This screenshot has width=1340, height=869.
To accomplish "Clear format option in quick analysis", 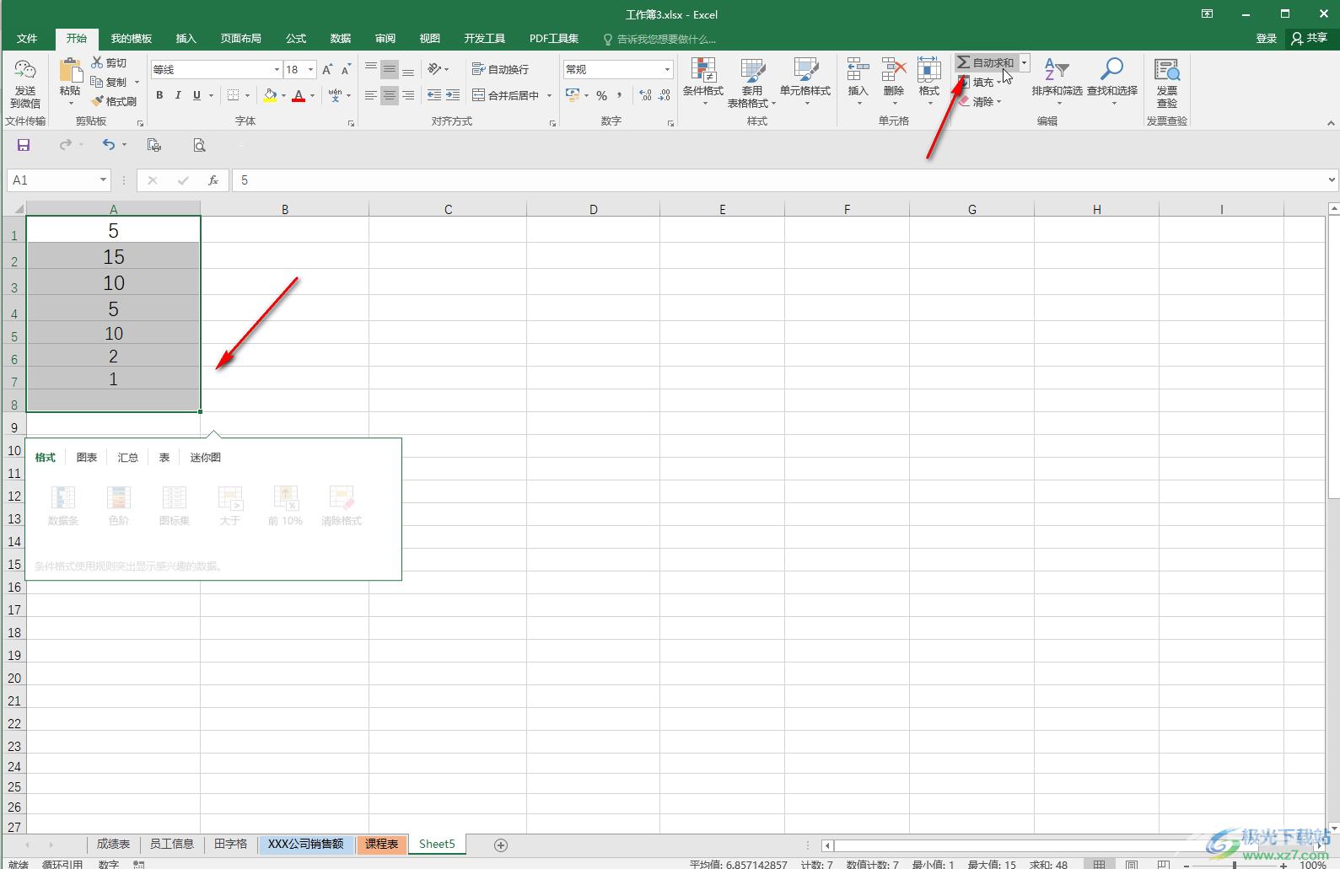I will pos(342,506).
